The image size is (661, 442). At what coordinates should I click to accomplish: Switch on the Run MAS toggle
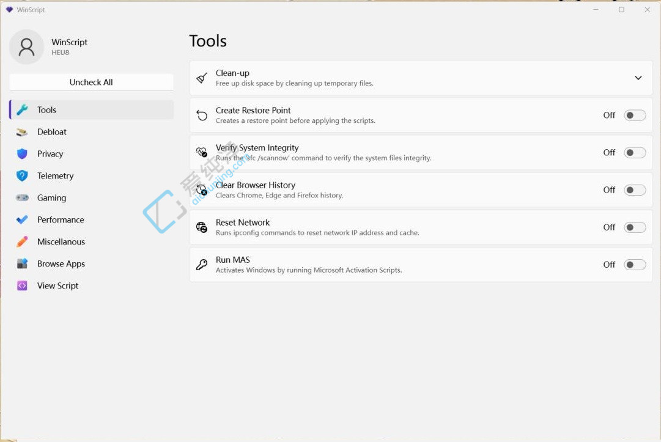pyautogui.click(x=634, y=265)
